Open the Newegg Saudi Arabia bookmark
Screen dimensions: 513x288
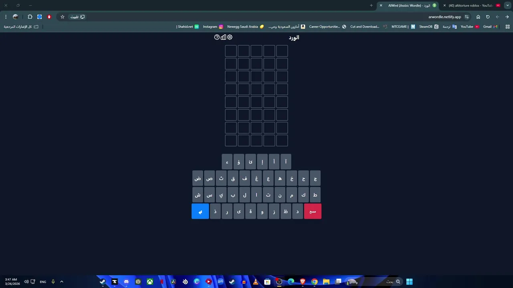pyautogui.click(x=246, y=27)
